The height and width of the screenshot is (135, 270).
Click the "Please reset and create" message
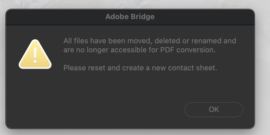click(x=140, y=68)
